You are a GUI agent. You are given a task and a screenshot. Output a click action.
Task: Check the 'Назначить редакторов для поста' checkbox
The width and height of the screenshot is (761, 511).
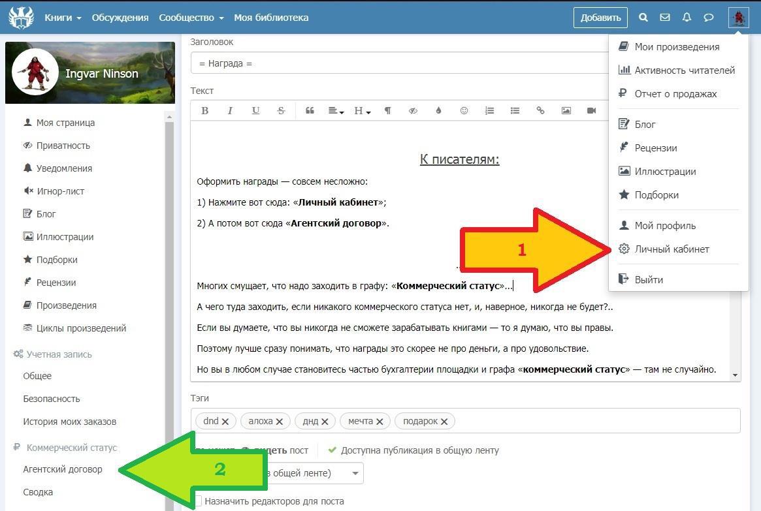198,501
